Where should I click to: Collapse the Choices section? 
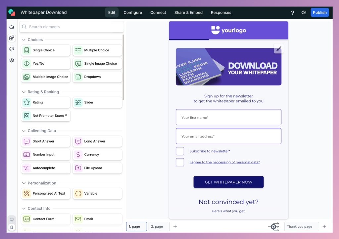click(24, 39)
